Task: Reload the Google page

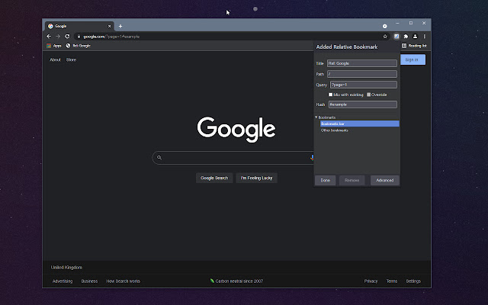Action: click(x=67, y=37)
